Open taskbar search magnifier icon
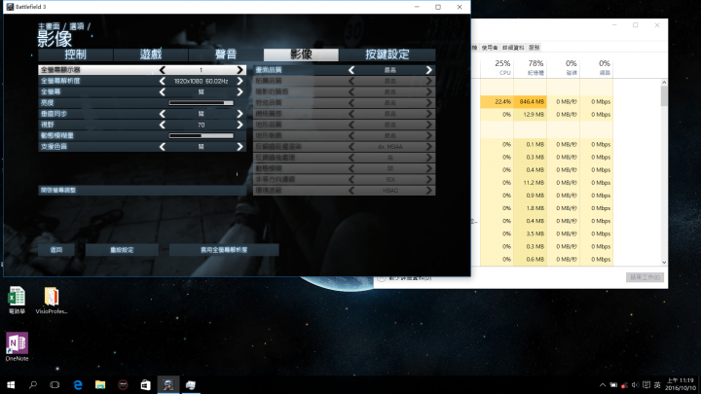Image resolution: width=701 pixels, height=394 pixels. pyautogui.click(x=33, y=384)
